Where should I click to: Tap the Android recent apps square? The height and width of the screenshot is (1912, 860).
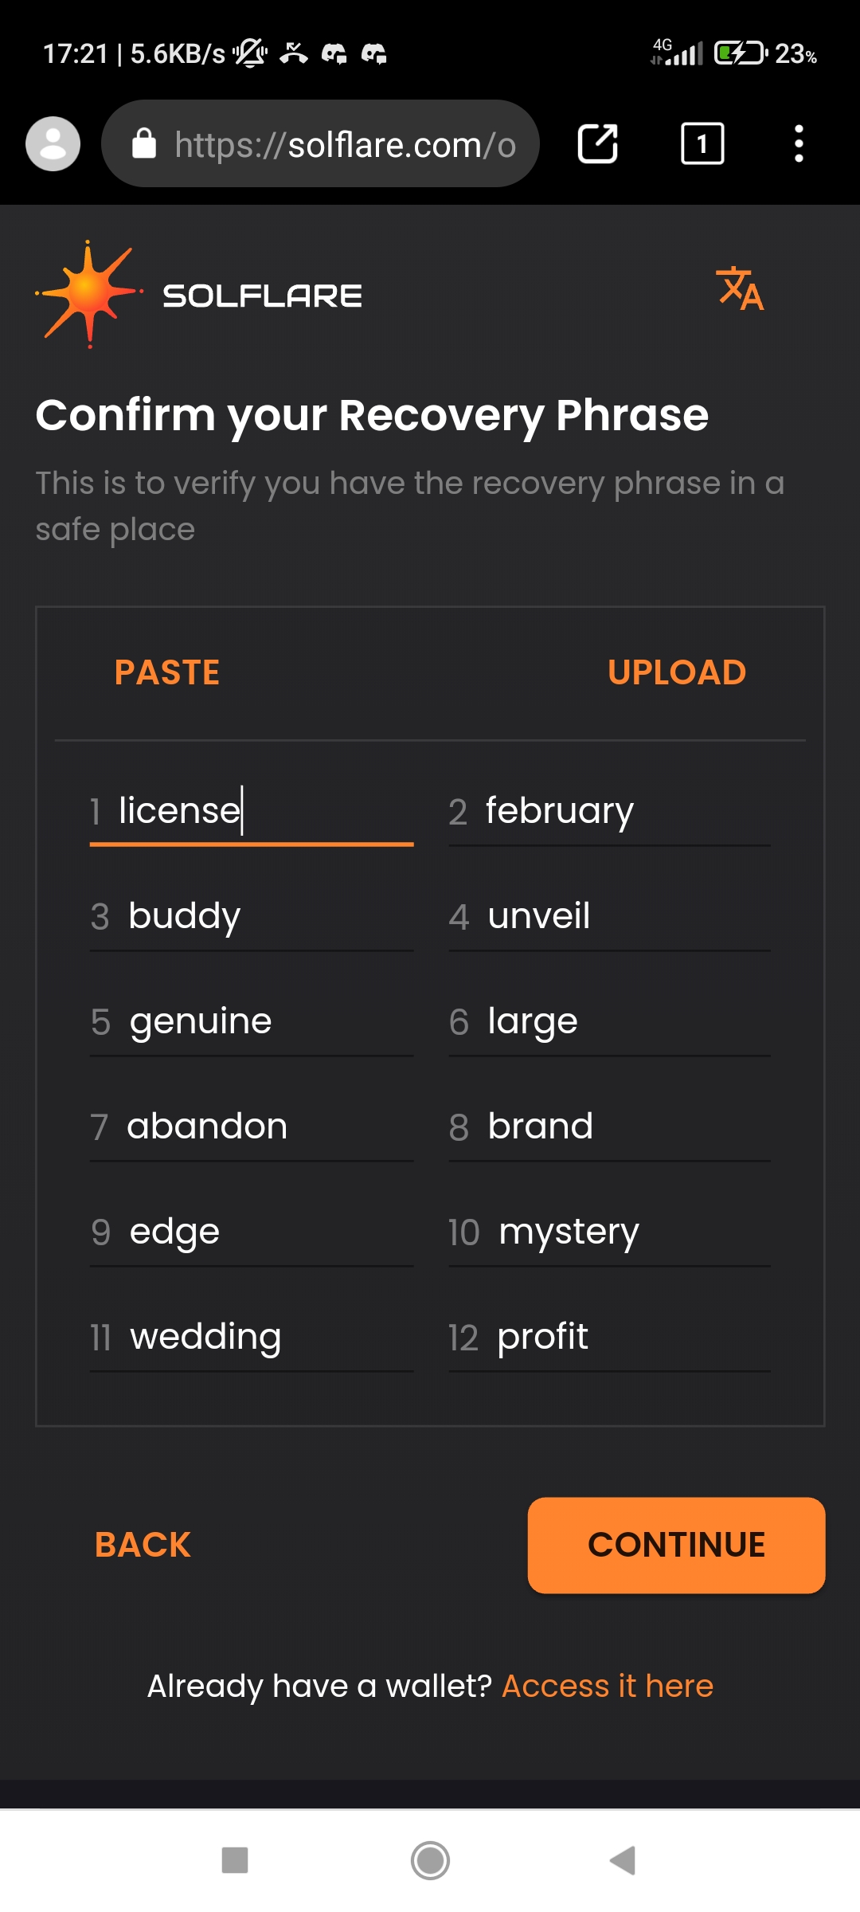click(x=235, y=1860)
